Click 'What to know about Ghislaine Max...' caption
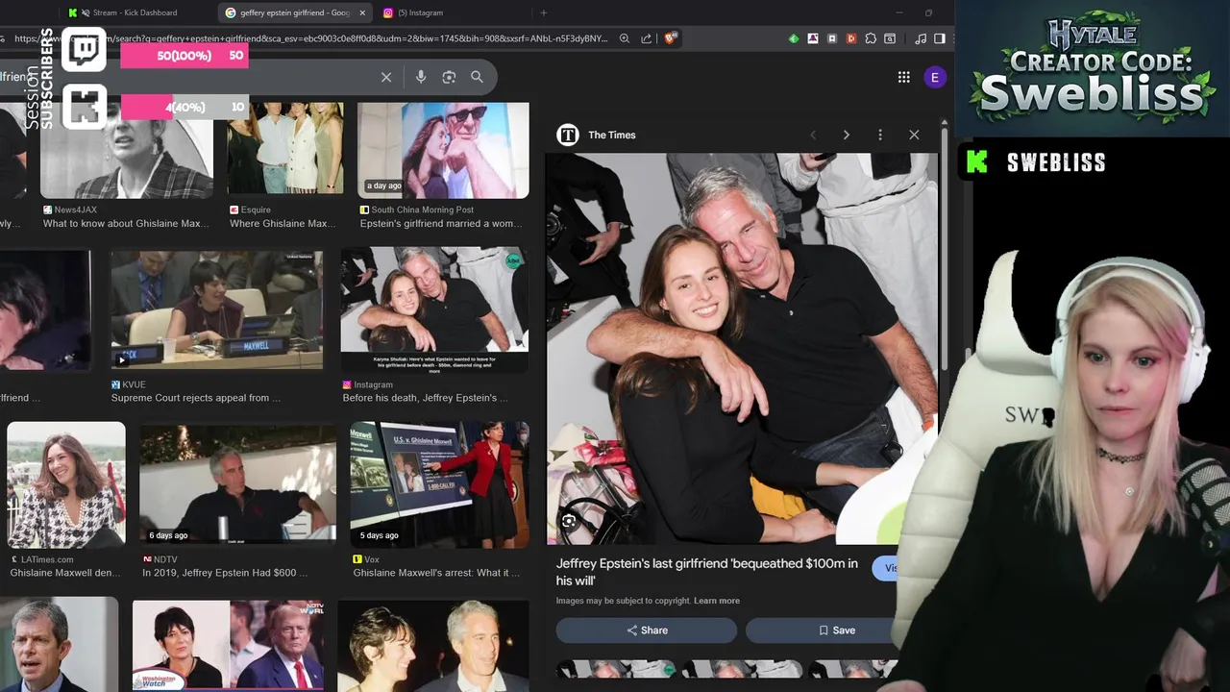 pyautogui.click(x=126, y=223)
